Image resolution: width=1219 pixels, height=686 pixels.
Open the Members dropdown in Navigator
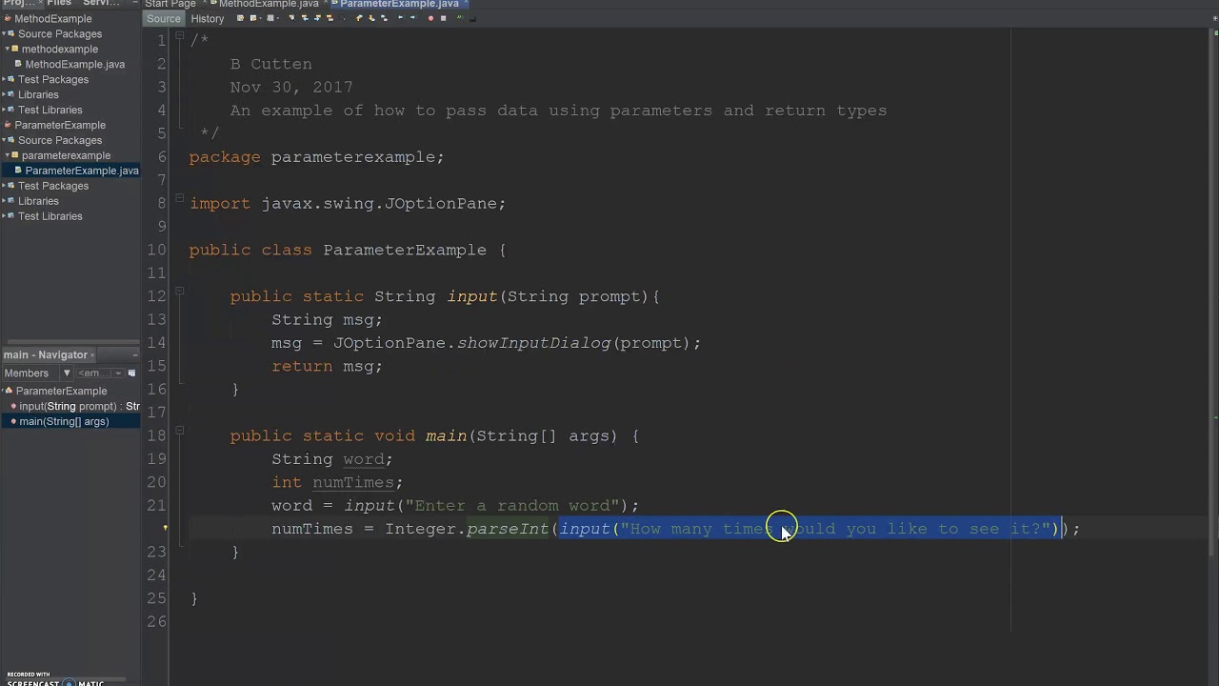[37, 373]
